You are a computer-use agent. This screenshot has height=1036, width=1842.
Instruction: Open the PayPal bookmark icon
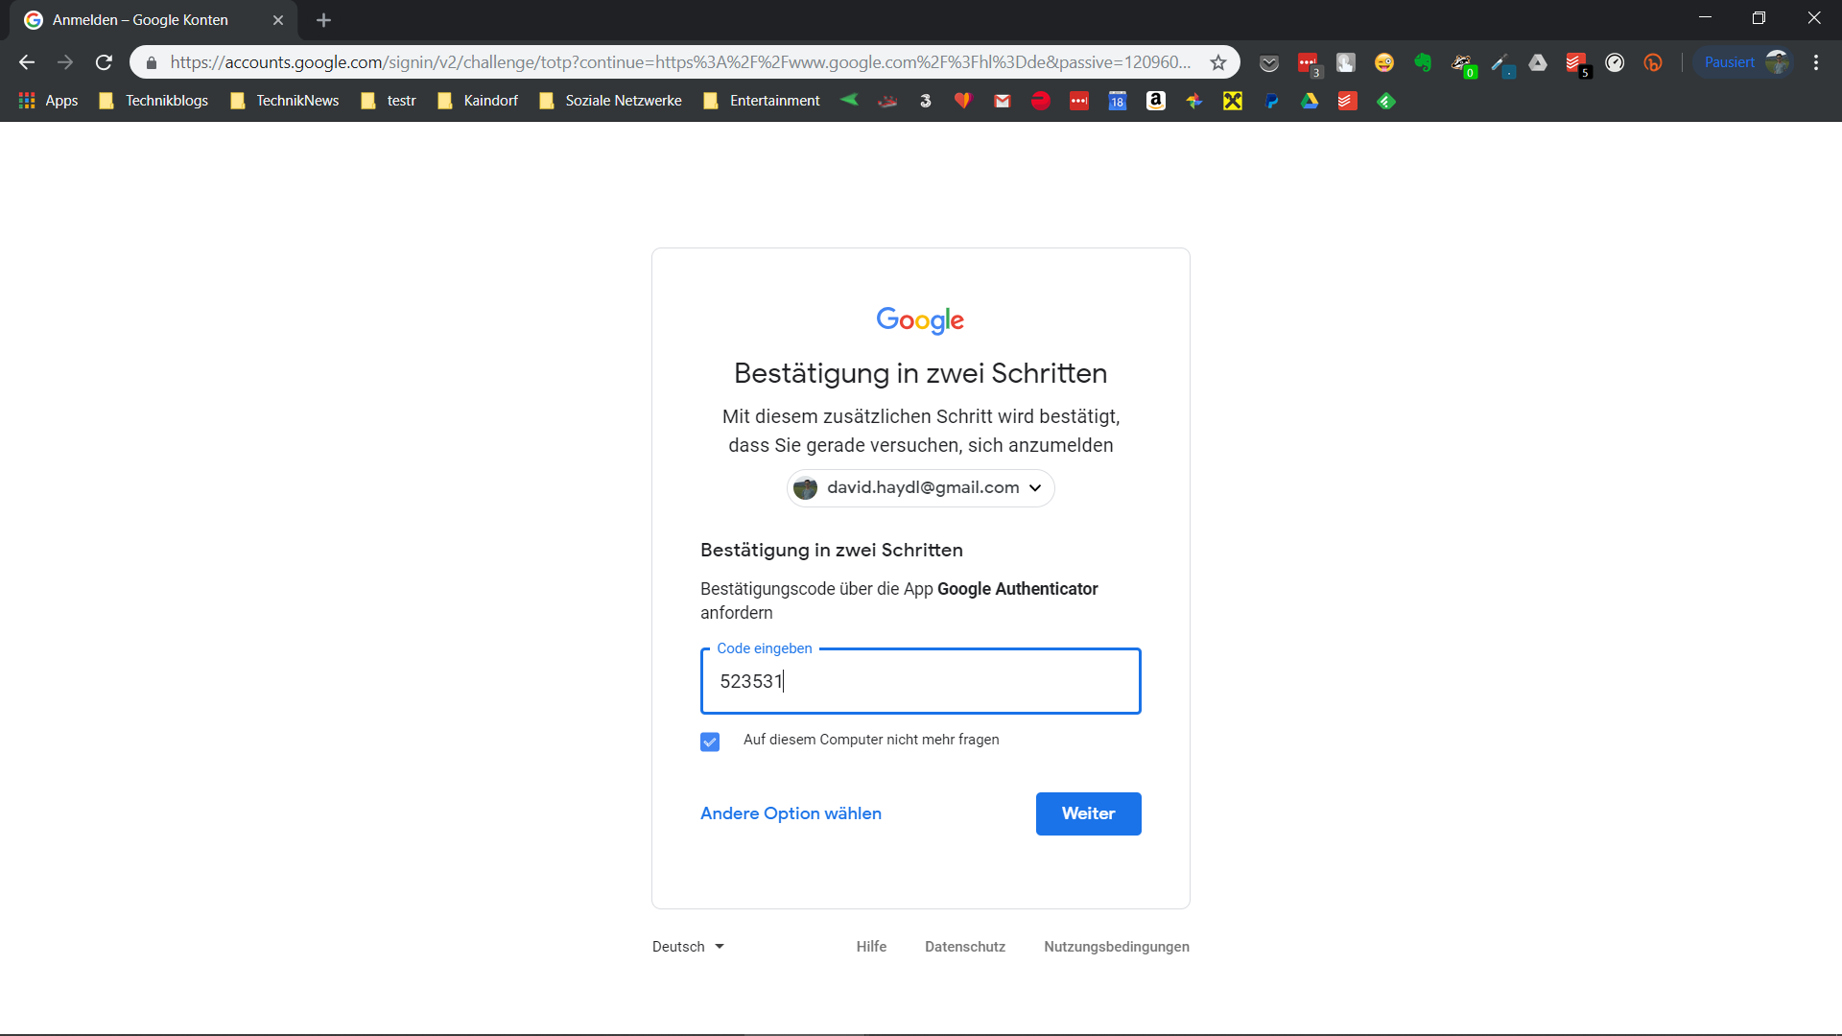point(1271,101)
